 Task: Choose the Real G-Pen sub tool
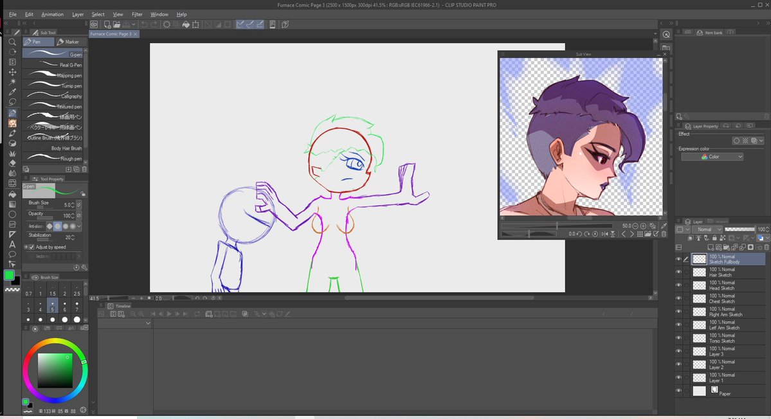point(53,64)
